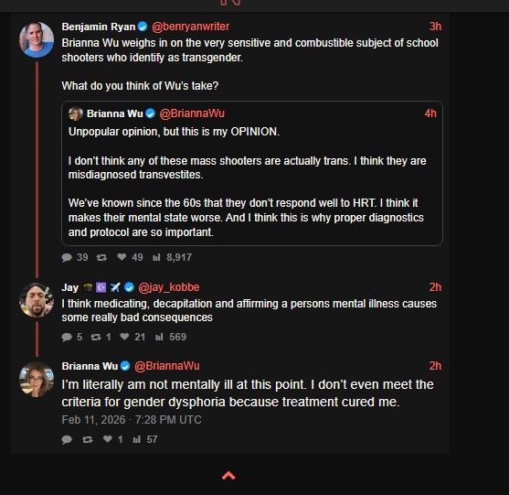Click reply icon under Brianna Wu's reply
Image resolution: width=509 pixels, height=495 pixels.
coord(67,440)
